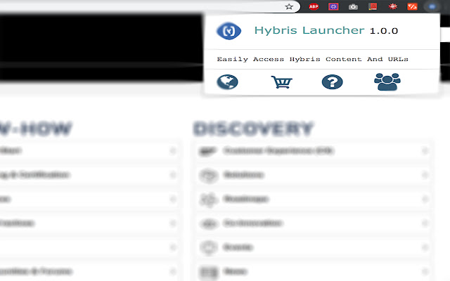Open the red book extension icon
The width and height of the screenshot is (450, 281).
pyautogui.click(x=373, y=6)
